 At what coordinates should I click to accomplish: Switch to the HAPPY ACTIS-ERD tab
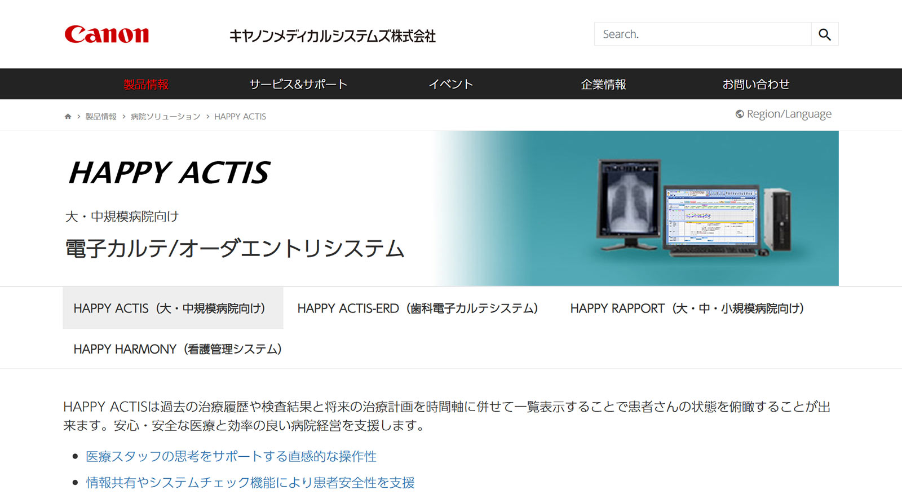(418, 308)
